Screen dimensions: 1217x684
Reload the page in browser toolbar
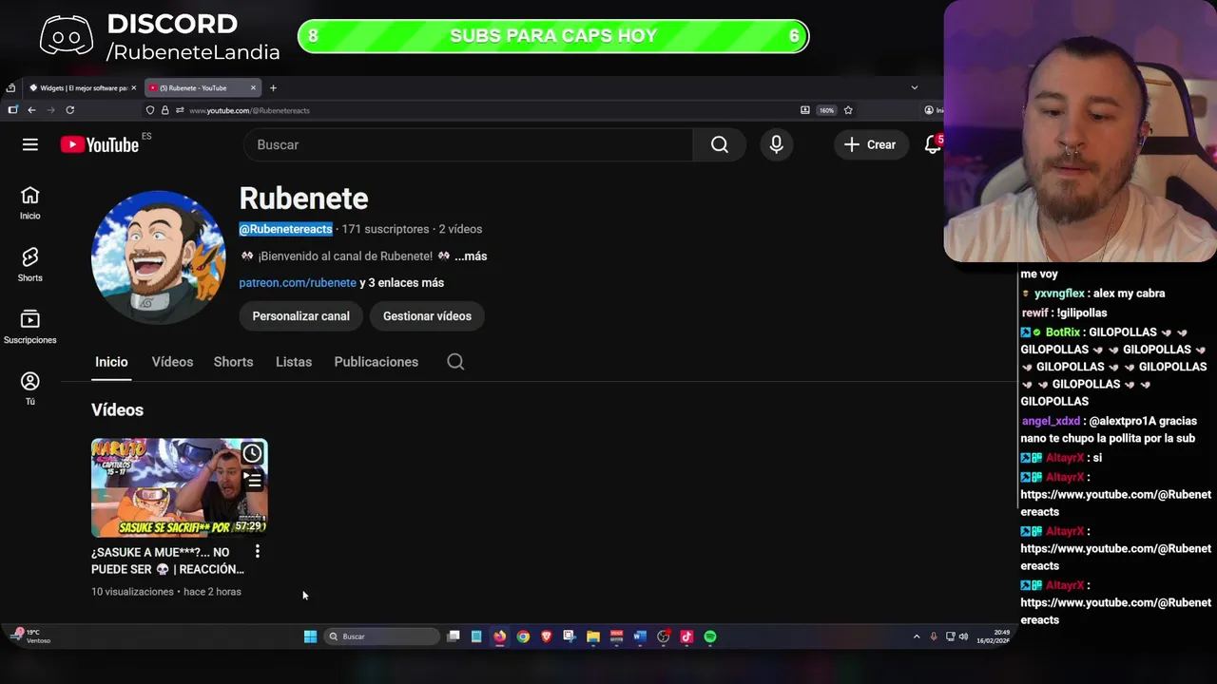(69, 110)
